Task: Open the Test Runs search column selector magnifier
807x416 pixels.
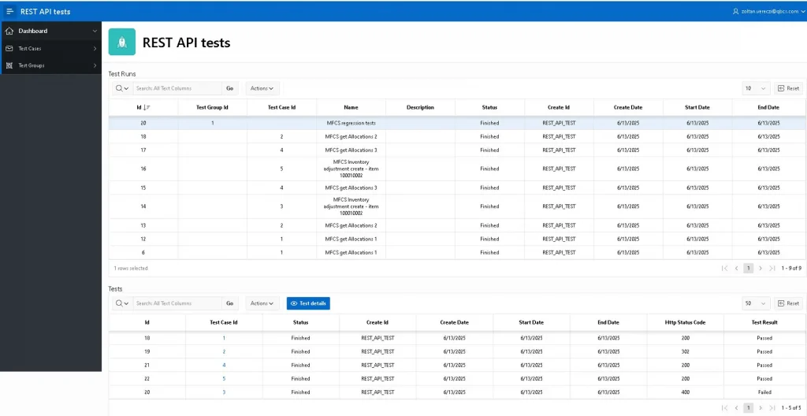Action: point(122,88)
